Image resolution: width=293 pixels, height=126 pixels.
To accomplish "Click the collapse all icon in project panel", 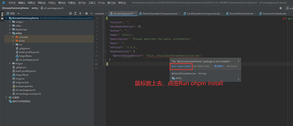I will coord(80,14).
